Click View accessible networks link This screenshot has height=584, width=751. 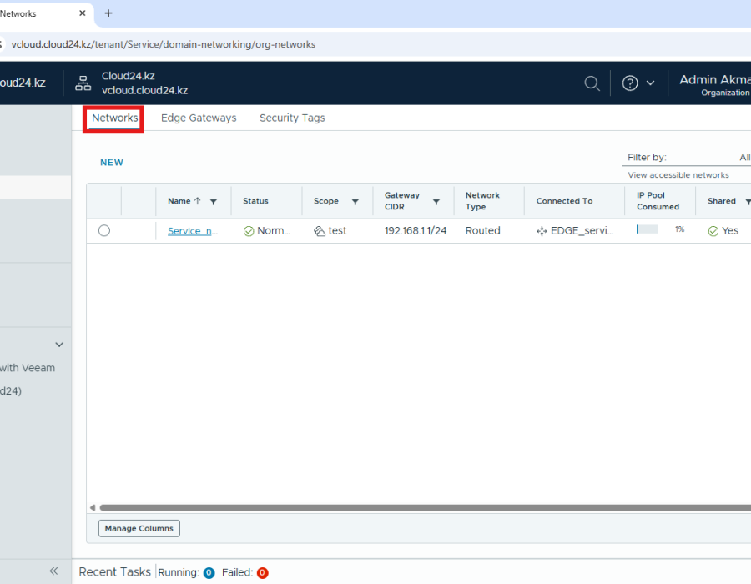(678, 175)
